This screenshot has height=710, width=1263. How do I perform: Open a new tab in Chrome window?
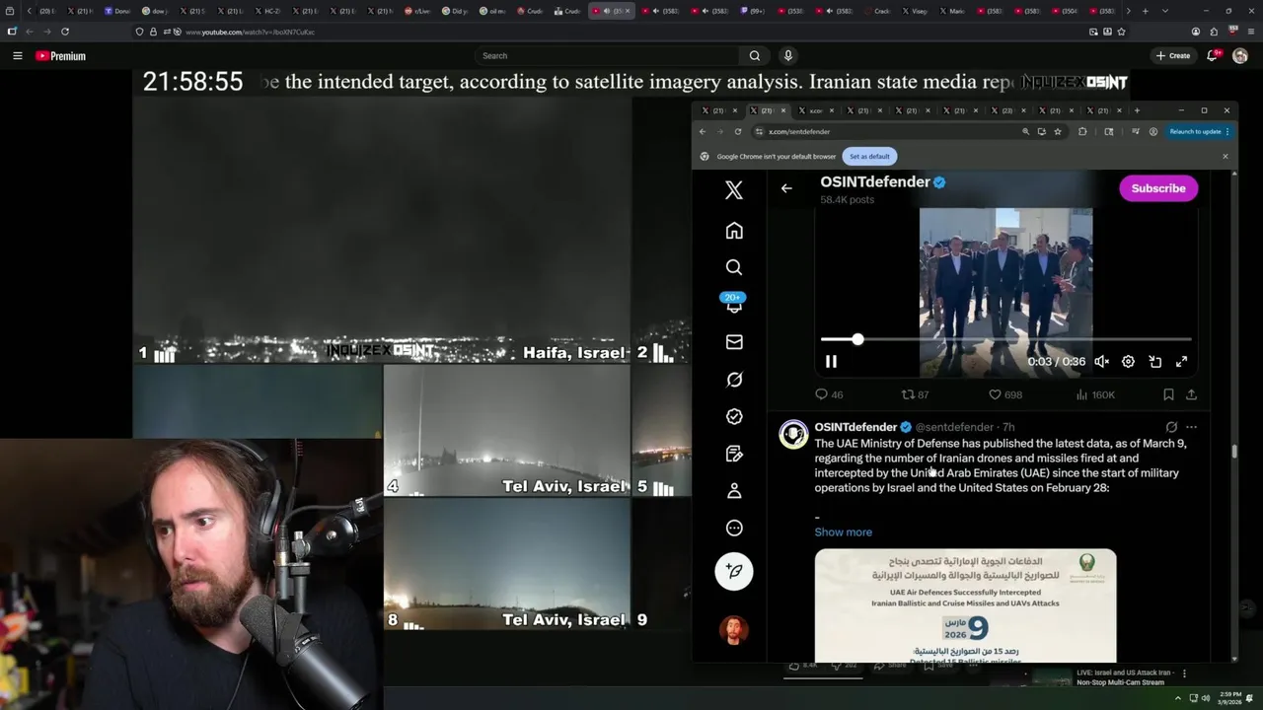(1137, 110)
